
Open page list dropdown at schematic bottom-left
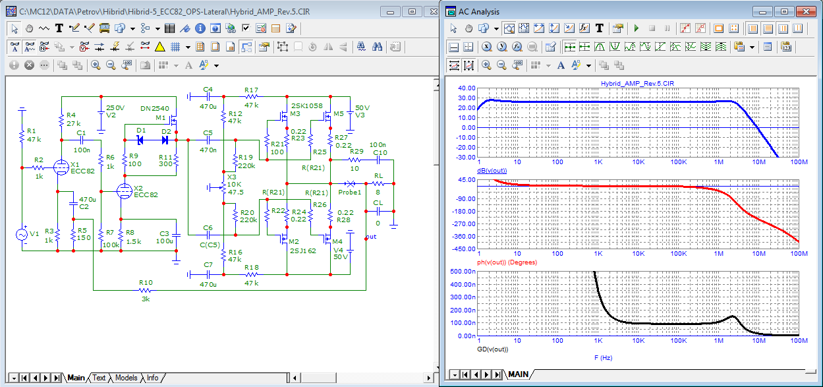[x=13, y=378]
